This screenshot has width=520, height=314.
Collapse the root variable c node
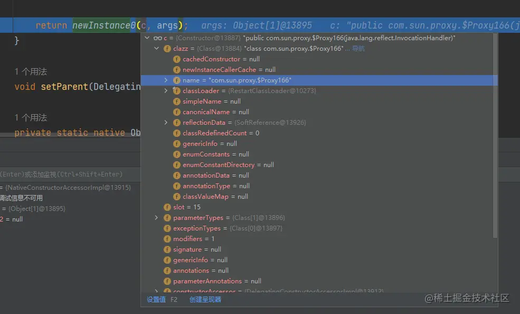click(x=147, y=38)
